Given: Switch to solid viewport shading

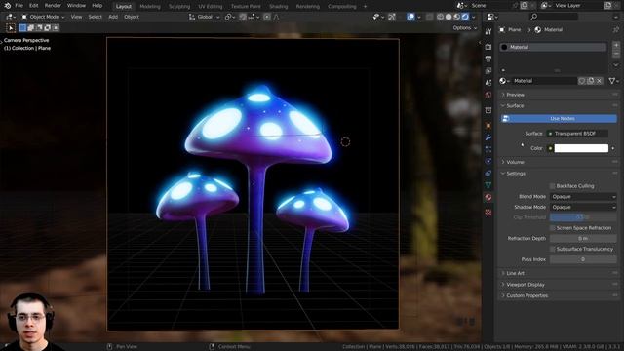Looking at the screenshot, I should pos(448,17).
